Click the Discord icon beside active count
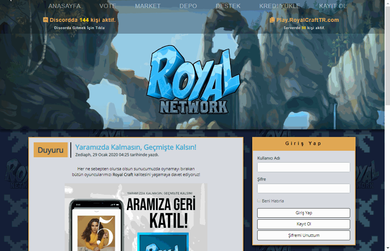Screen dimensions: 390x251 click(46, 20)
